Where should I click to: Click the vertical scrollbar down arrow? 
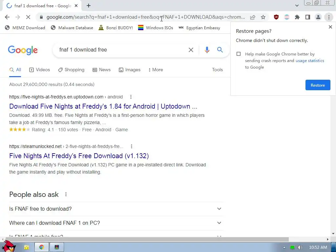tap(333, 234)
